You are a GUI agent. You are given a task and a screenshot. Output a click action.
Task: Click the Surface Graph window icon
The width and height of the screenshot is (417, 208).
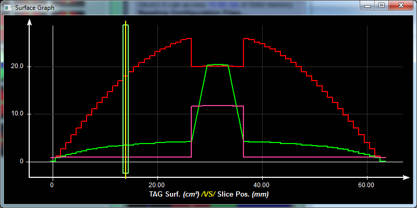(8, 7)
